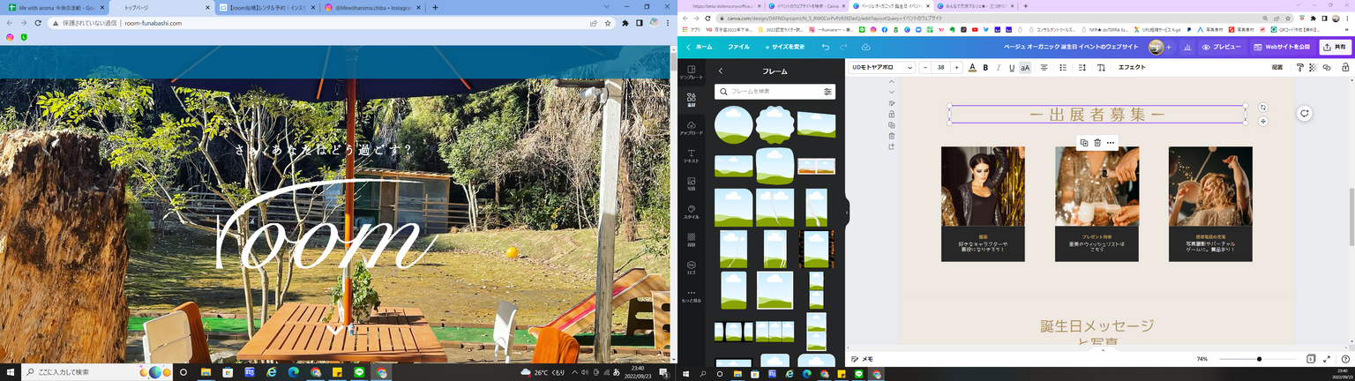Image resolution: width=1355 pixels, height=381 pixels.
Task: Open the テンプレート (Templates) sidebar panel
Action: coord(691,71)
